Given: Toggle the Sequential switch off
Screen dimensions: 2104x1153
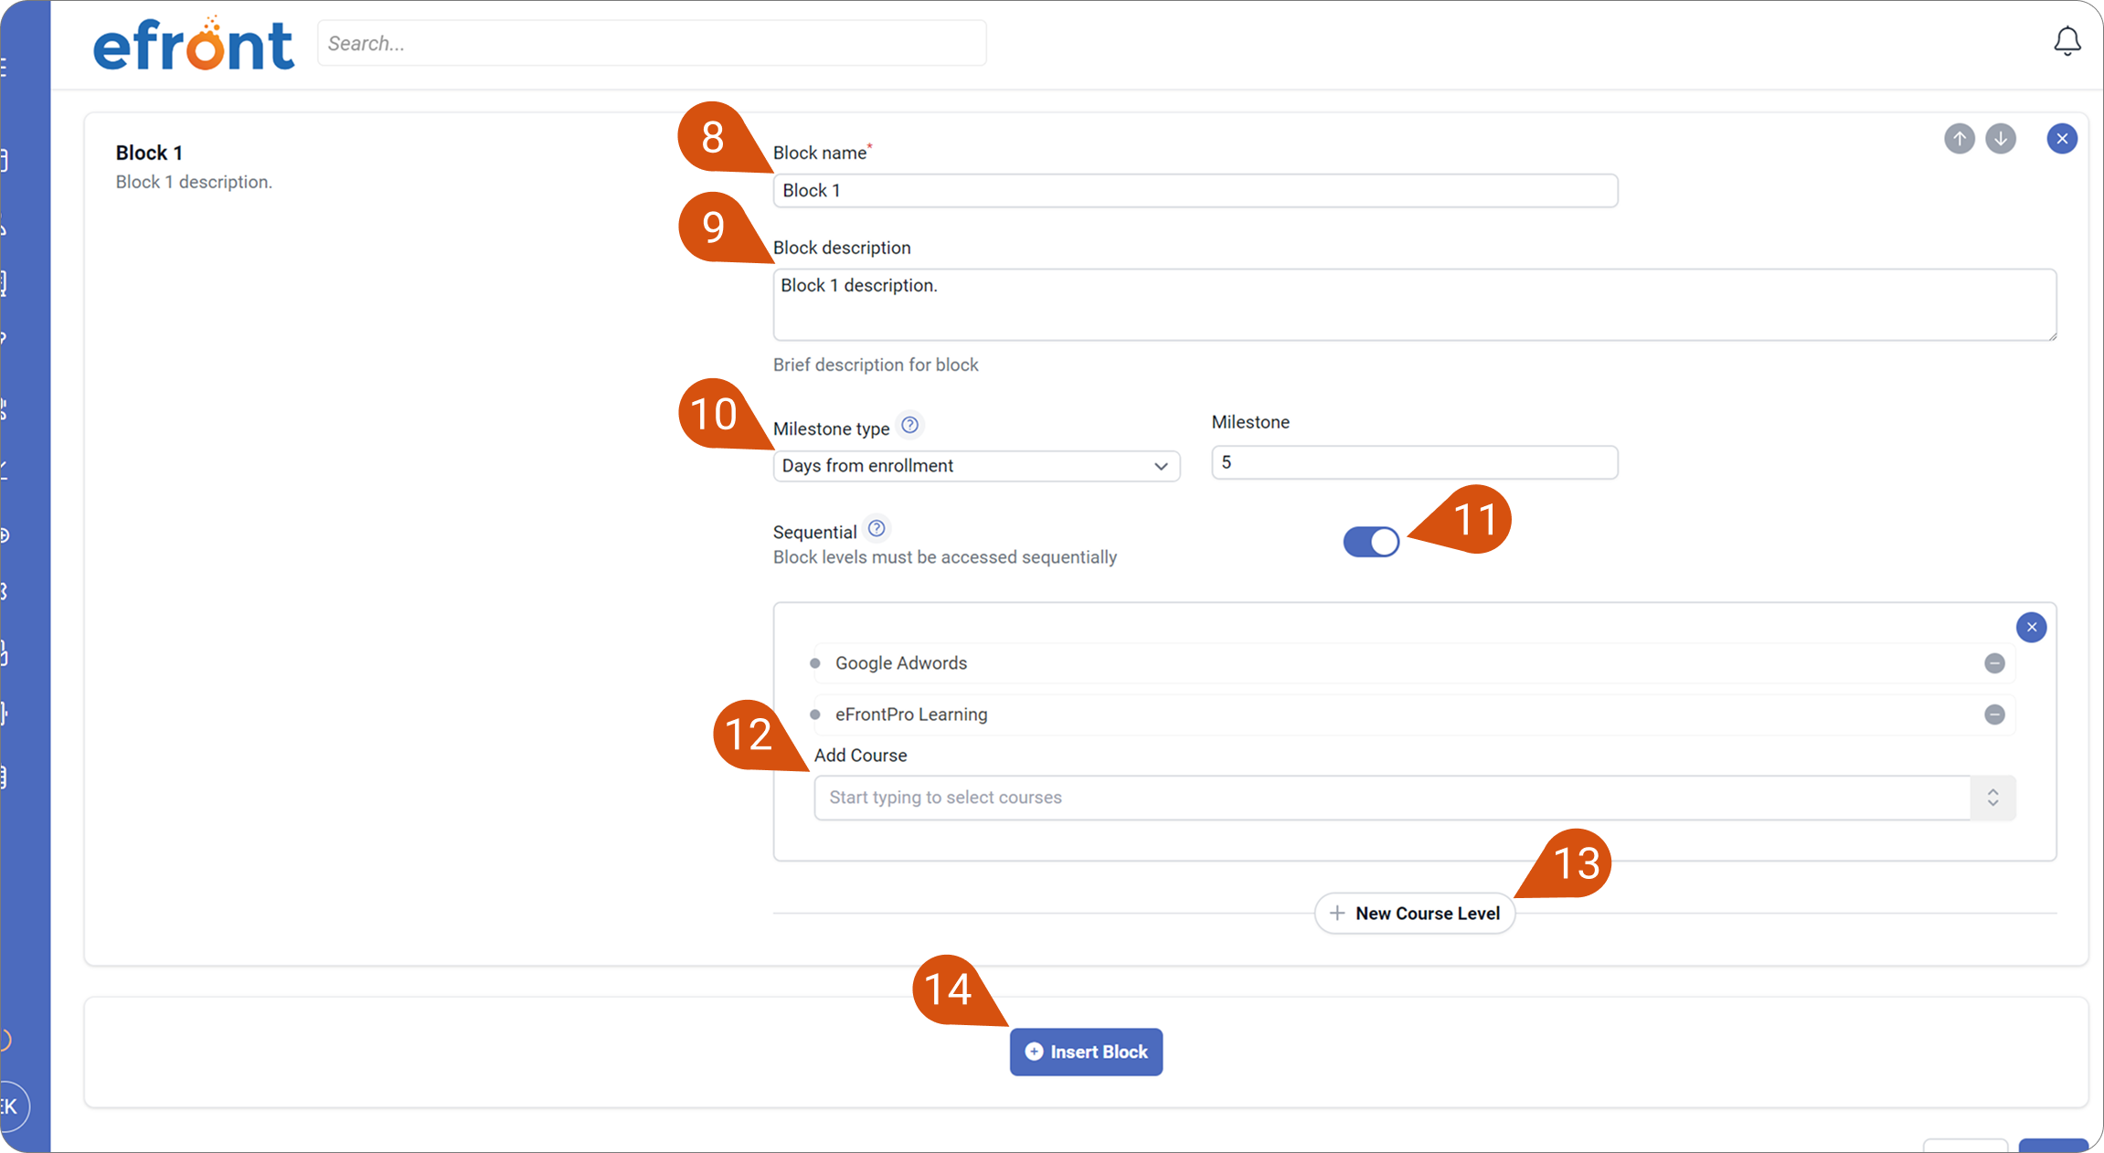Looking at the screenshot, I should click(x=1371, y=542).
